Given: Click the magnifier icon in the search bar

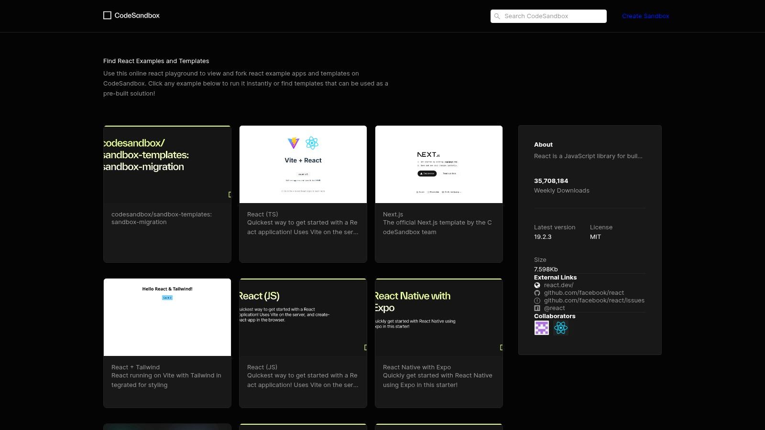Looking at the screenshot, I should click(497, 16).
